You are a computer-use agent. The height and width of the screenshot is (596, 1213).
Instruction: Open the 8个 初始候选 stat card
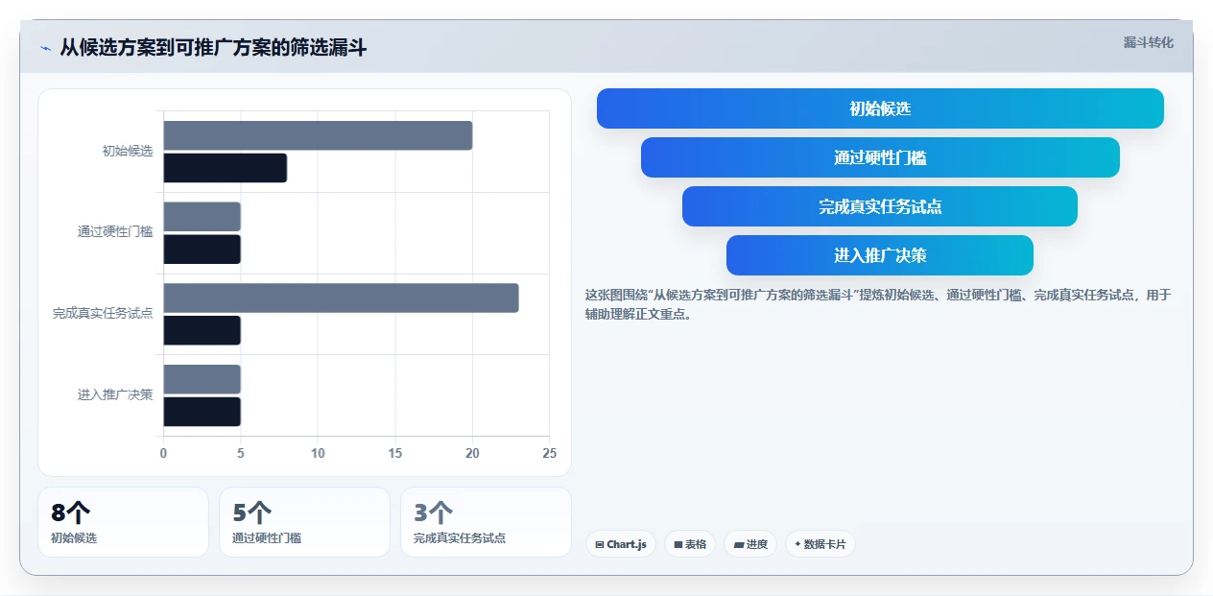(123, 522)
